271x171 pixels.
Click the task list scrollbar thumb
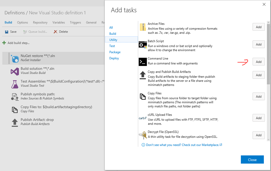[268, 54]
